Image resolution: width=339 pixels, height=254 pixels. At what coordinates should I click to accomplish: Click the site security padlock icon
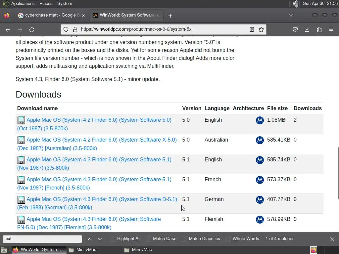point(75,29)
